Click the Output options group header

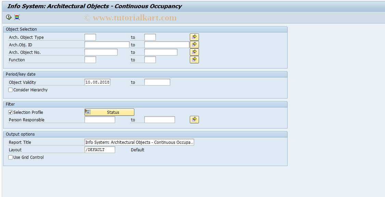pyautogui.click(x=145, y=134)
